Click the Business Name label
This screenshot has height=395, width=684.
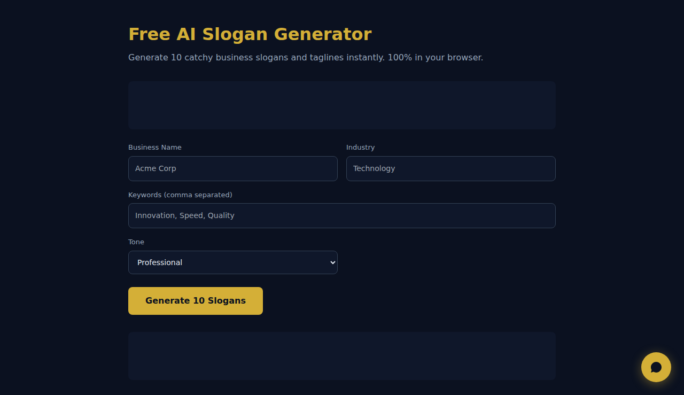pyautogui.click(x=155, y=147)
